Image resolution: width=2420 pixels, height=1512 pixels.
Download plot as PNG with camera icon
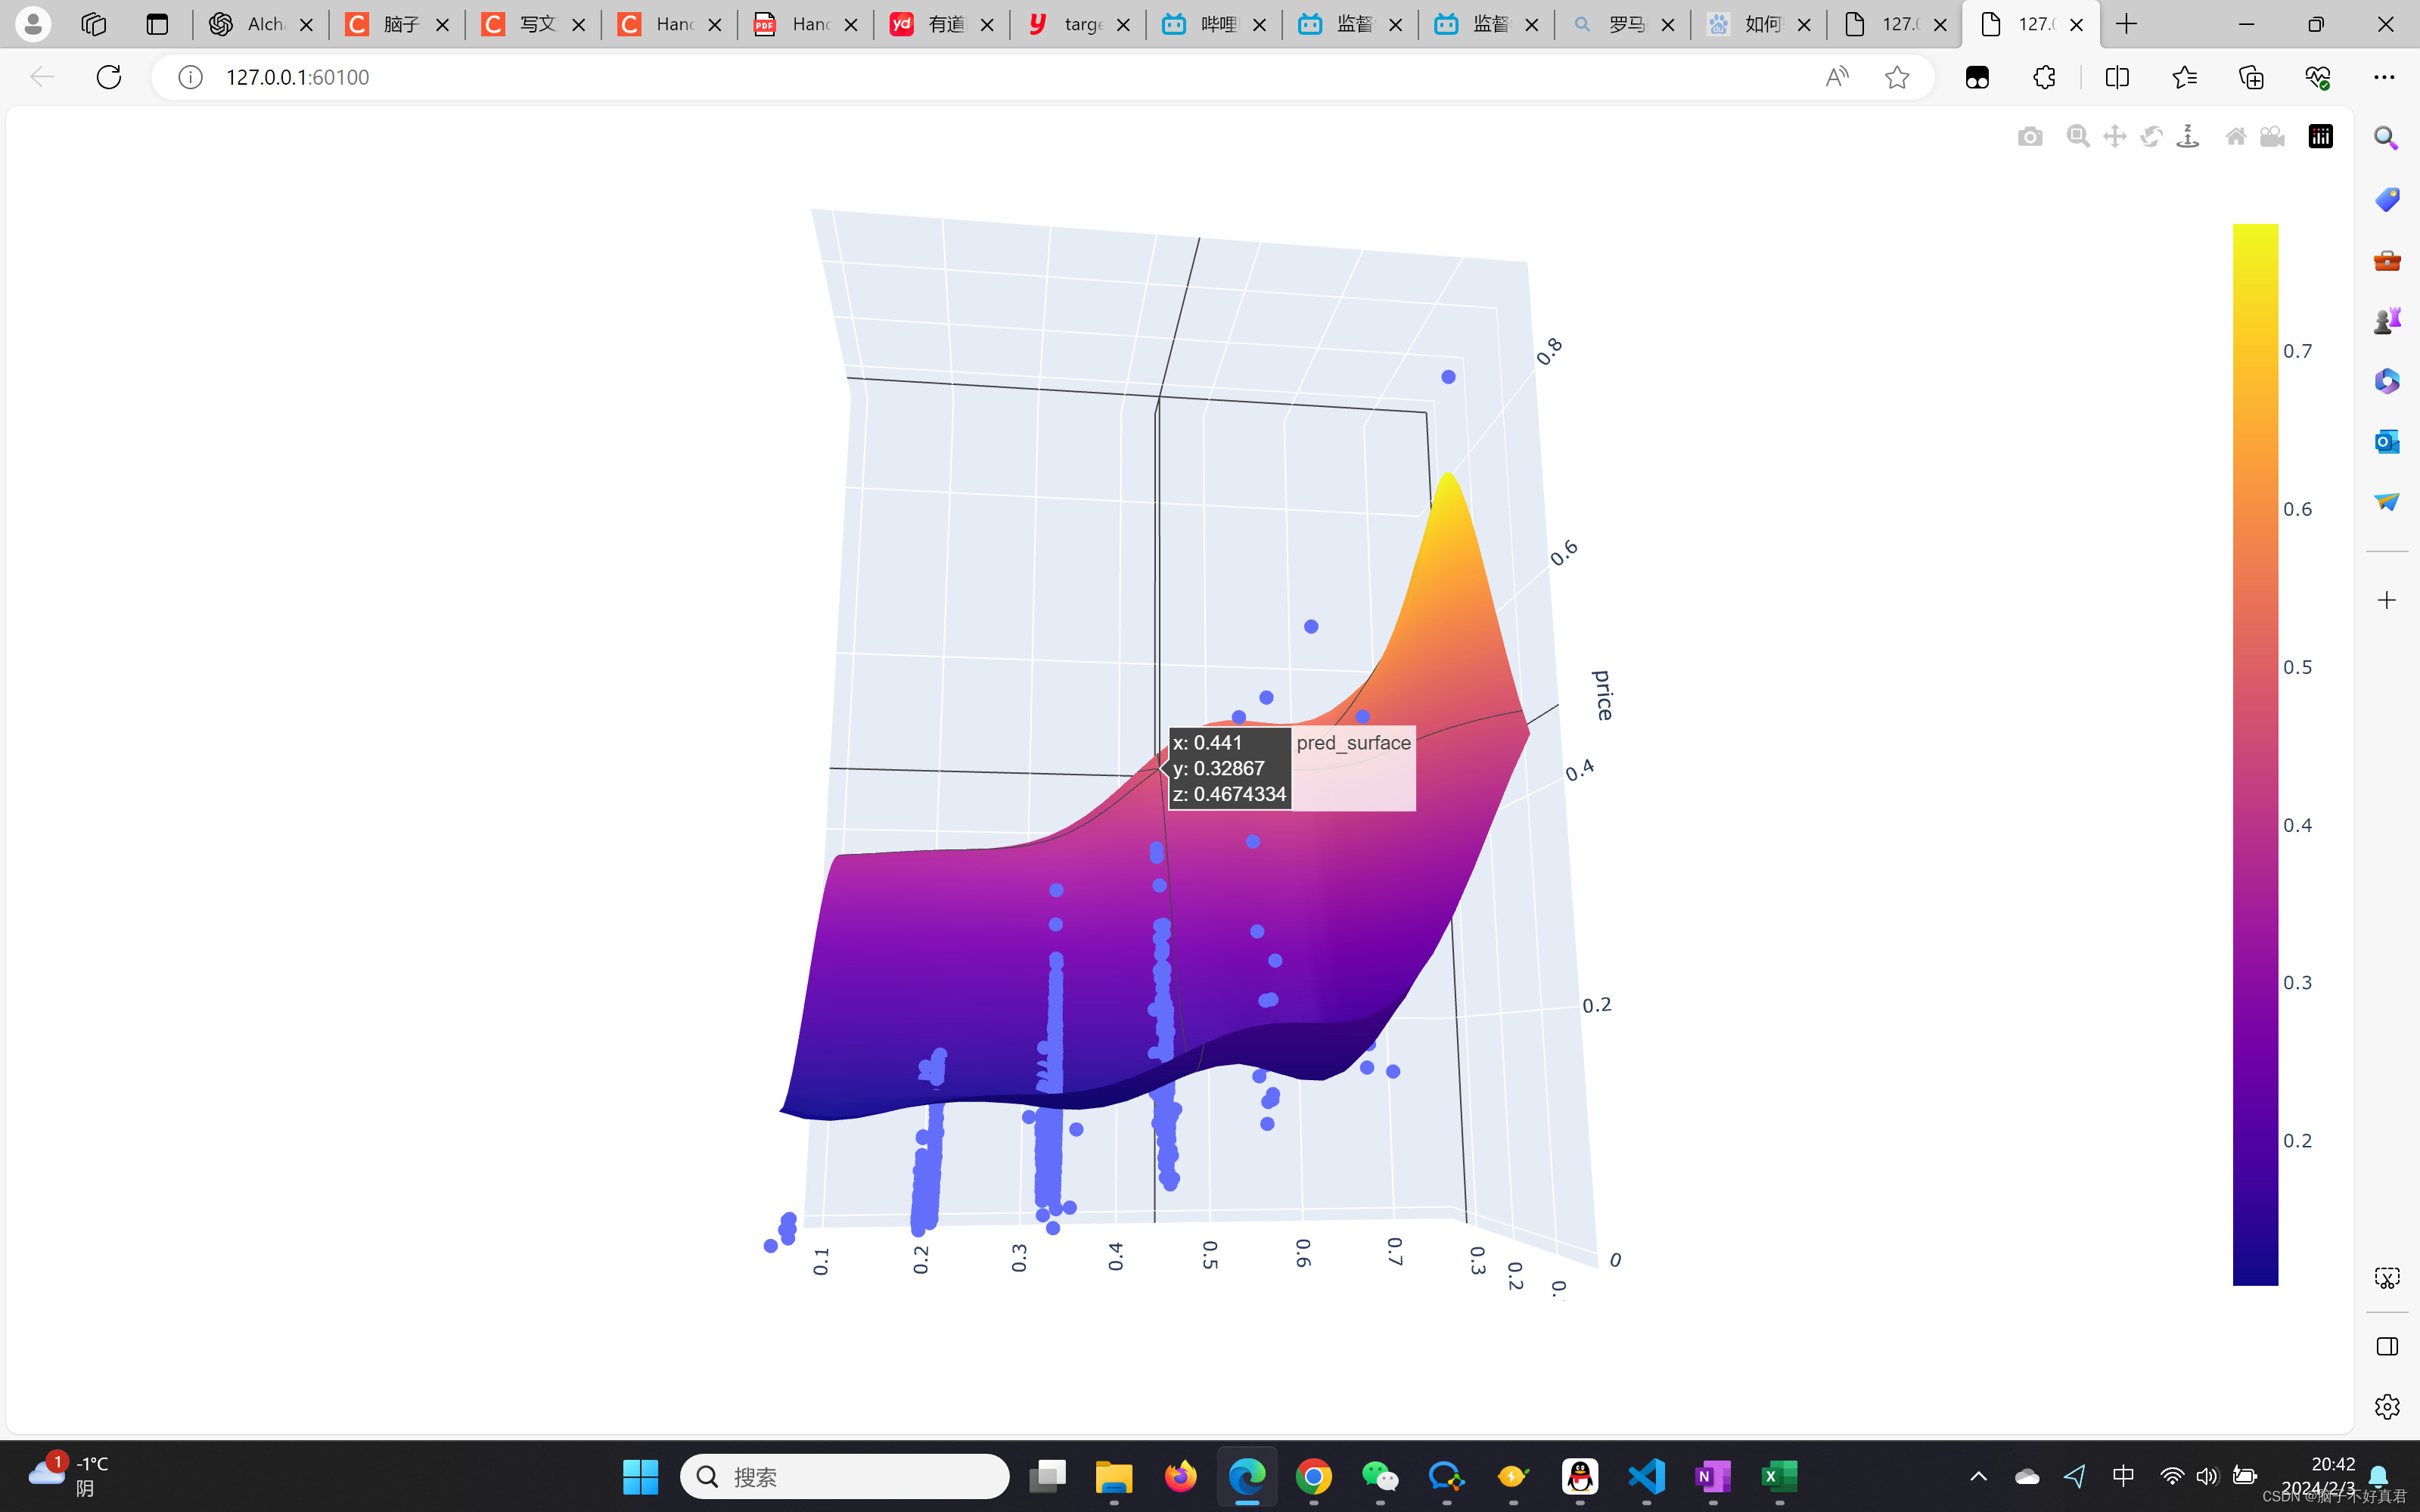tap(2030, 136)
